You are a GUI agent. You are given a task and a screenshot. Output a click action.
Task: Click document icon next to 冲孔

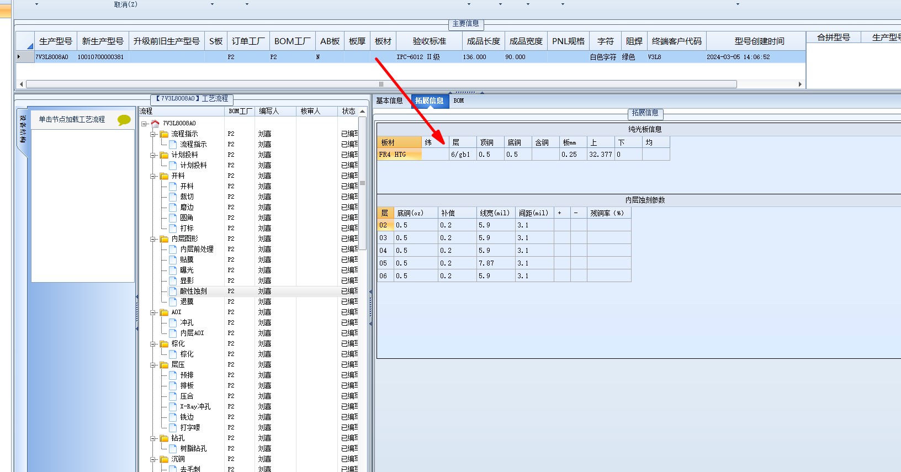point(173,322)
